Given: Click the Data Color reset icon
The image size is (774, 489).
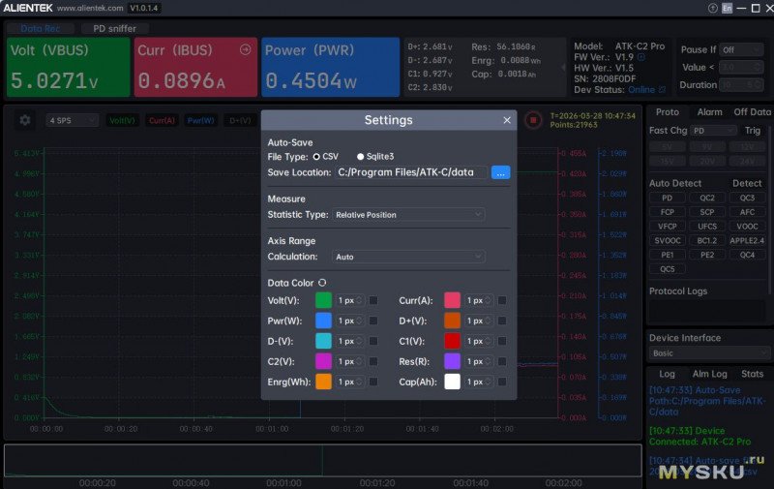Looking at the screenshot, I should 322,282.
